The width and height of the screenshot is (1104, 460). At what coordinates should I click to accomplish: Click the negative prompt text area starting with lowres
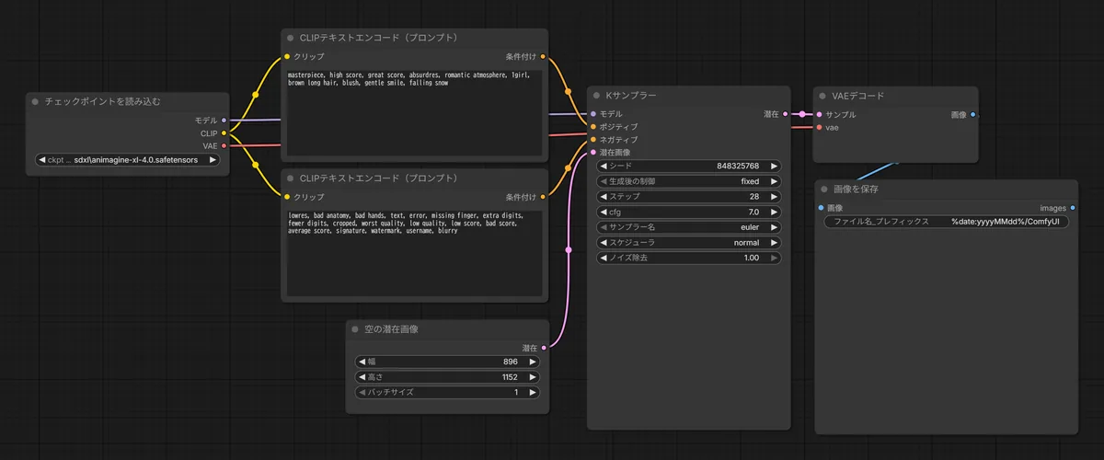pyautogui.click(x=414, y=251)
